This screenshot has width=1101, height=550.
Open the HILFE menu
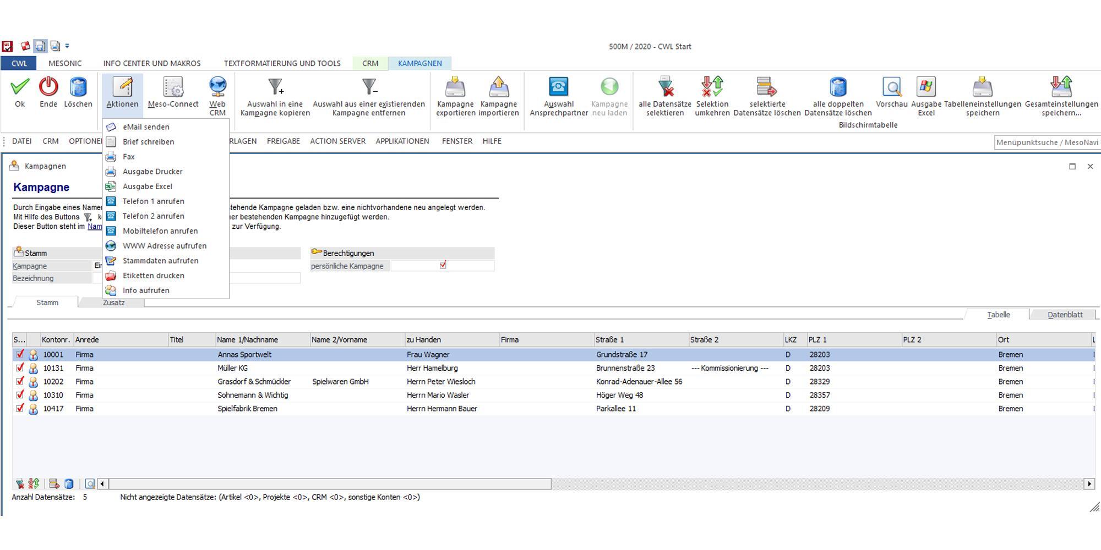pos(492,141)
